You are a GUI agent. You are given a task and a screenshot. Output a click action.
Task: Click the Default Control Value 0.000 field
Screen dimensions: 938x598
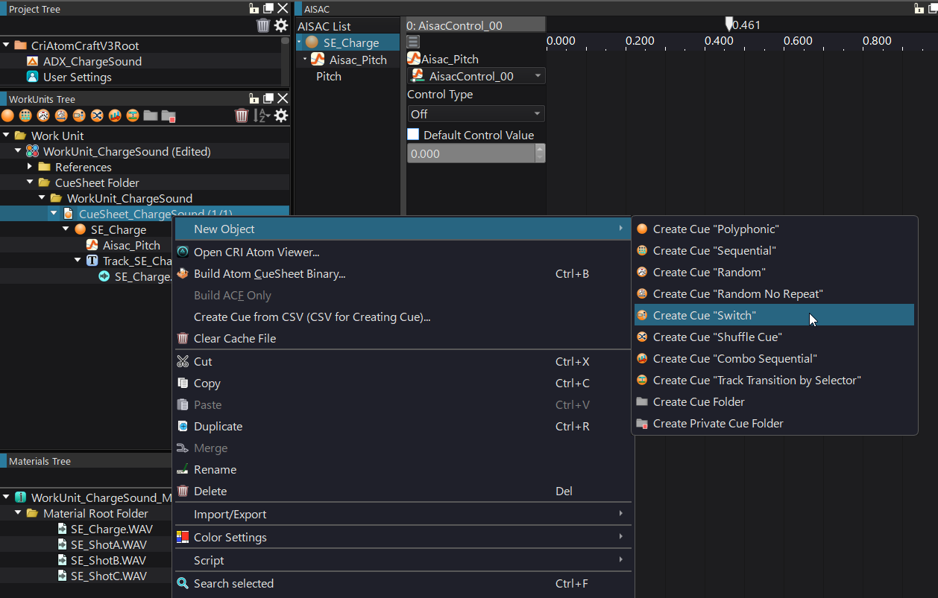click(470, 153)
